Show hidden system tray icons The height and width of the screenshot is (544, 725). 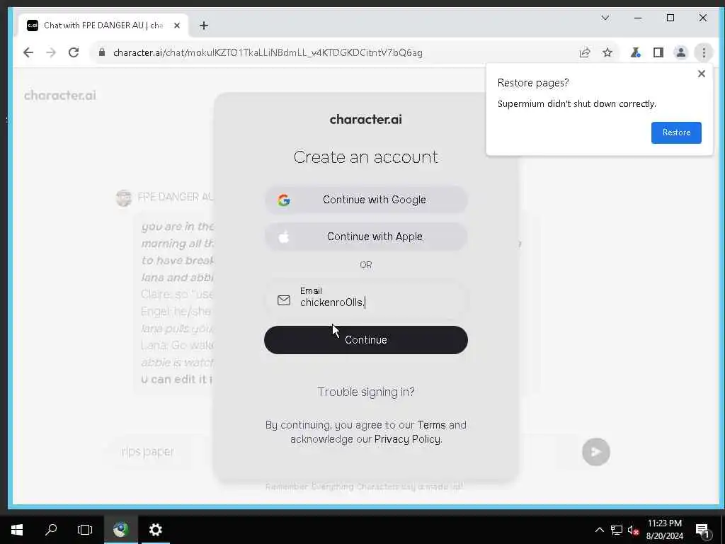(x=599, y=530)
